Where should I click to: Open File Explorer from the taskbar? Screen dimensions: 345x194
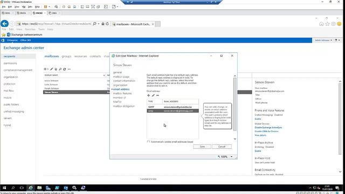pos(39,188)
